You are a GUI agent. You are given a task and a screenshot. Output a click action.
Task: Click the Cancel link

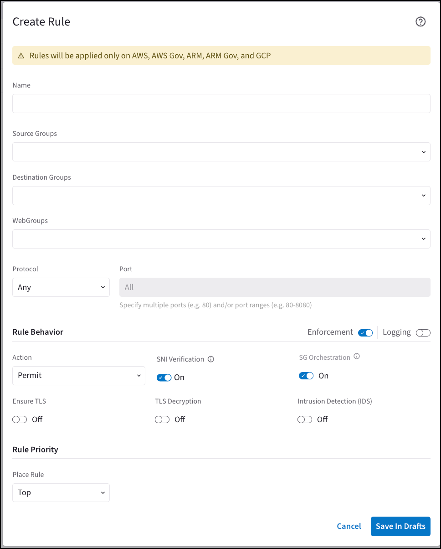(x=349, y=526)
